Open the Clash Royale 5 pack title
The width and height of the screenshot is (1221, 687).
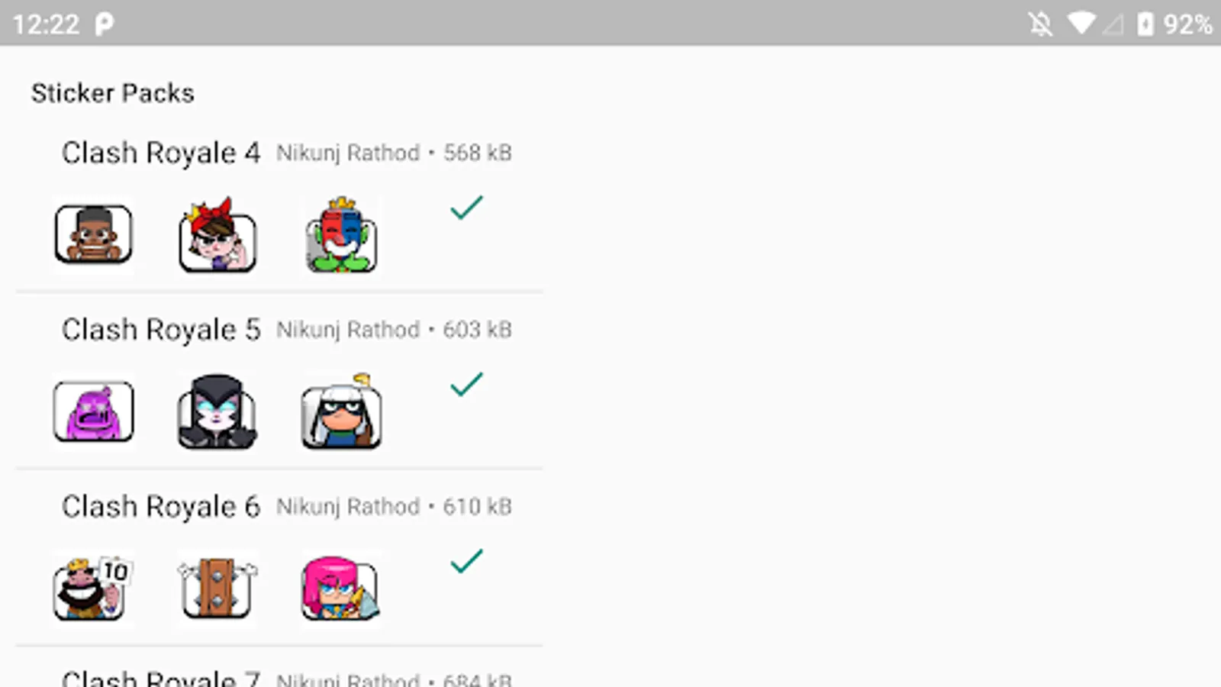161,330
